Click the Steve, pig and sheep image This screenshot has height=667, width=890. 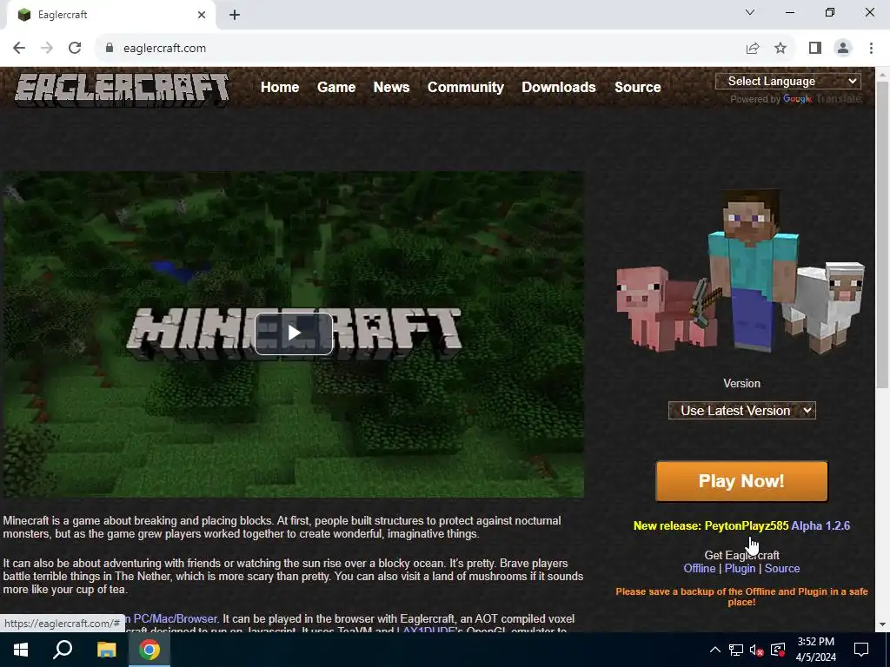(x=741, y=272)
